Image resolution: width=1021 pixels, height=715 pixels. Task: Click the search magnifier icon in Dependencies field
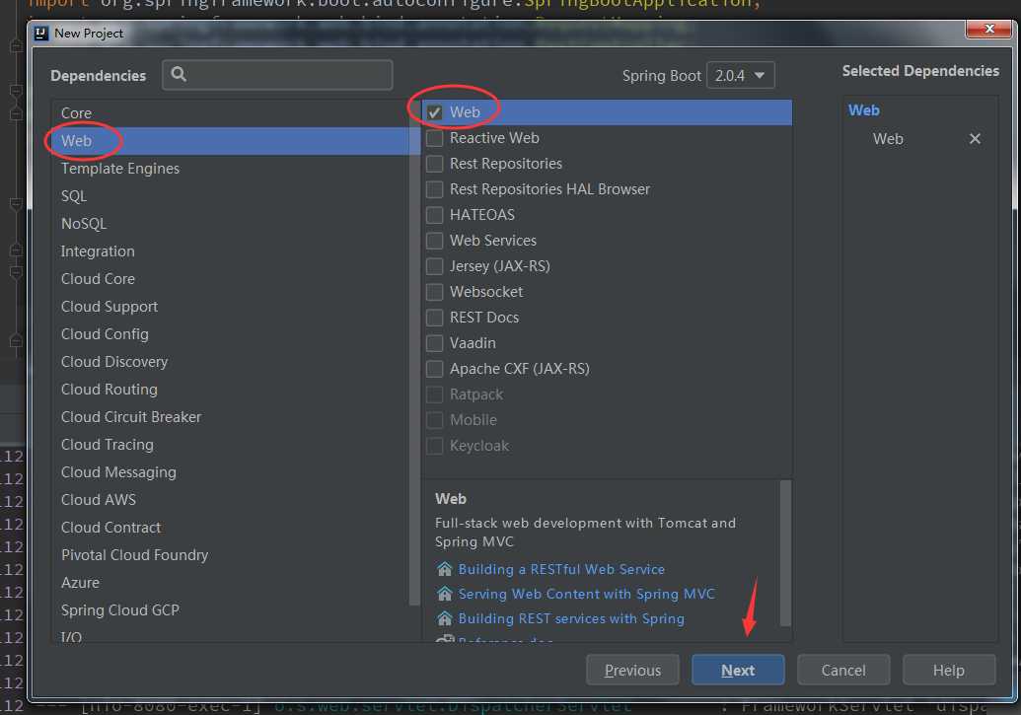179,74
